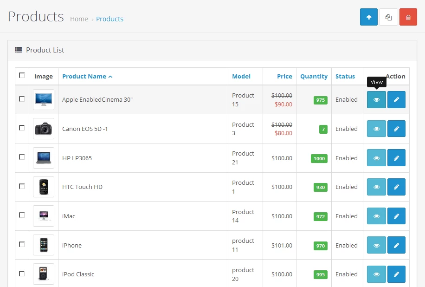
Task: Check the iMac row checkbox
Action: (x=22, y=215)
